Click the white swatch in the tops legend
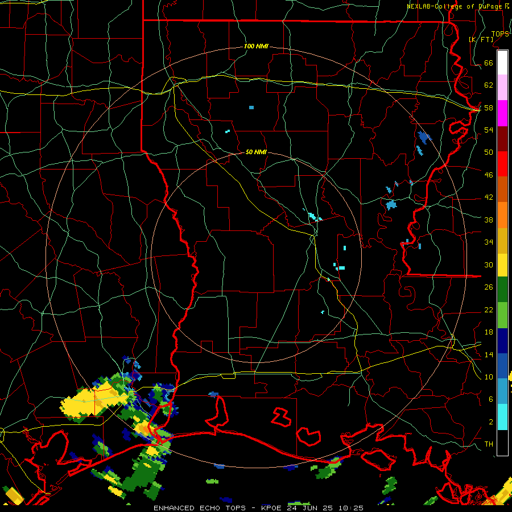Viewport: 512px width, 512px height. pyautogui.click(x=502, y=63)
